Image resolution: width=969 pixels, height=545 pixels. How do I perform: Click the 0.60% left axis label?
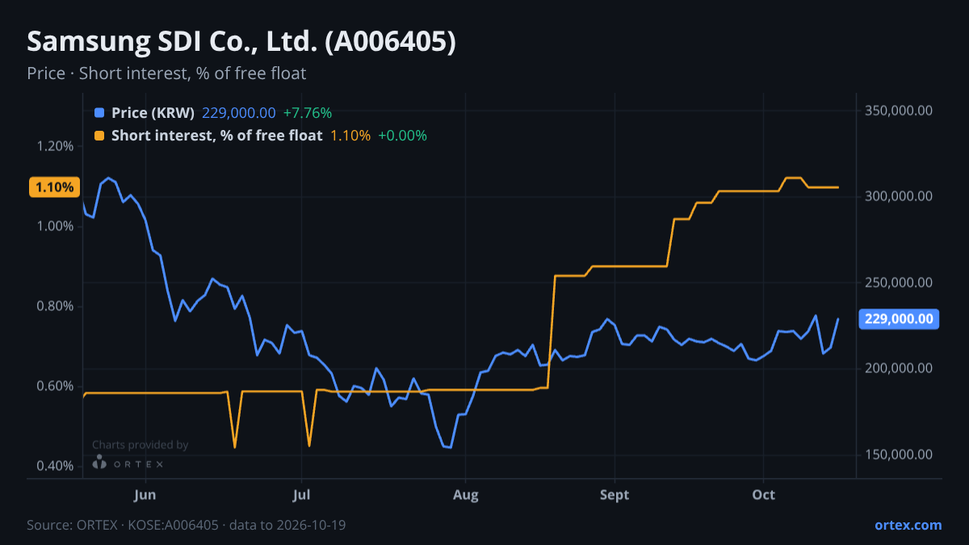(56, 386)
